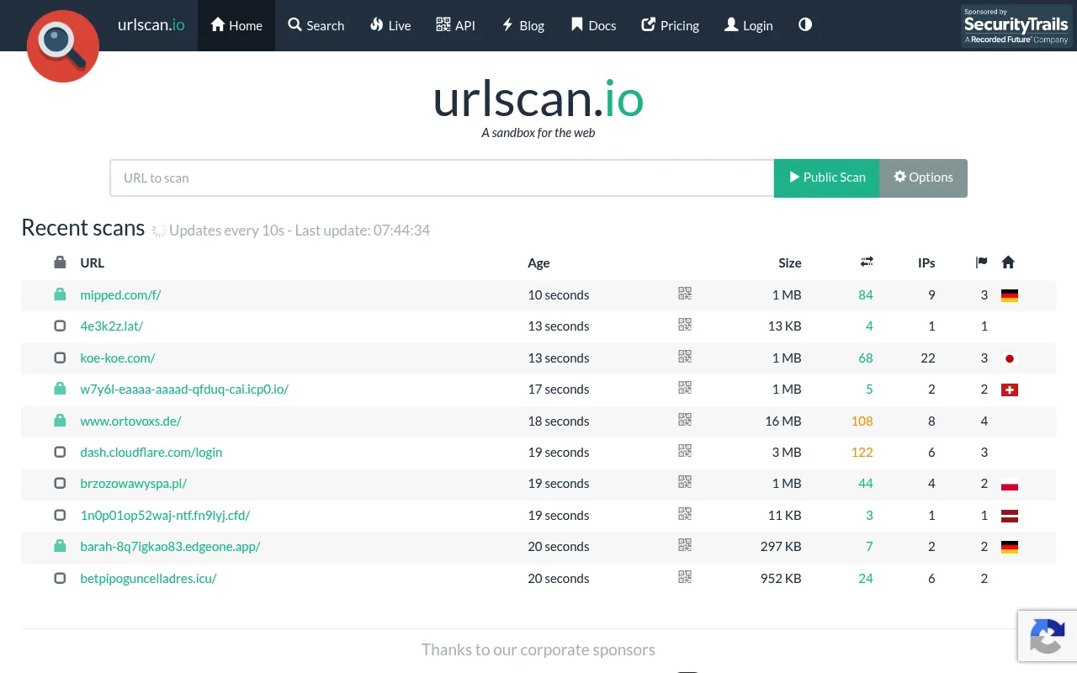Click the Japan flag for koe-koe.com/

(1010, 358)
